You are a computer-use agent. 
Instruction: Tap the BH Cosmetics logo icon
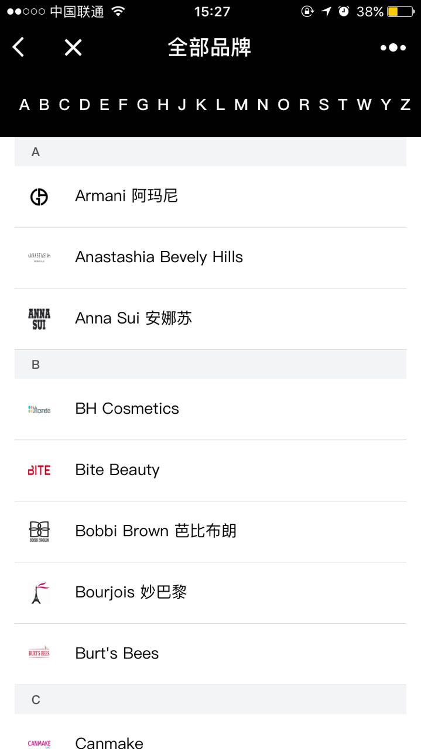tap(39, 410)
